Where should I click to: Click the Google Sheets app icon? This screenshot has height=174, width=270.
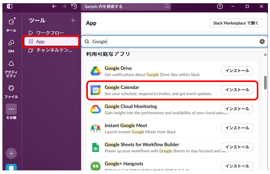(95, 147)
